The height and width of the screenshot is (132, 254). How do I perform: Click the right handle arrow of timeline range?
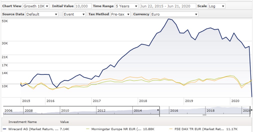pos(251,110)
